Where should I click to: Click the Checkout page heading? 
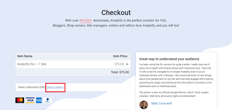pos(116,12)
